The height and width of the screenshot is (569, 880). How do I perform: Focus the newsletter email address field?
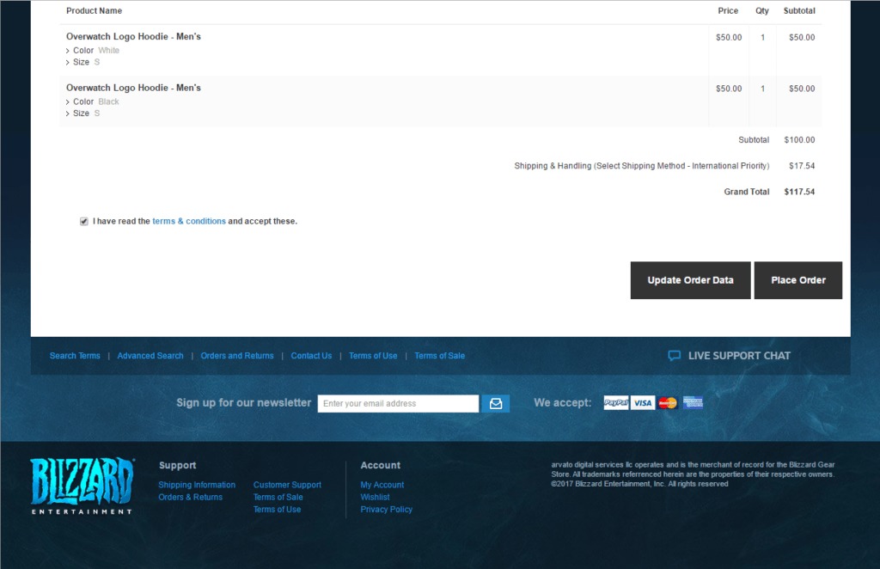[x=398, y=403]
